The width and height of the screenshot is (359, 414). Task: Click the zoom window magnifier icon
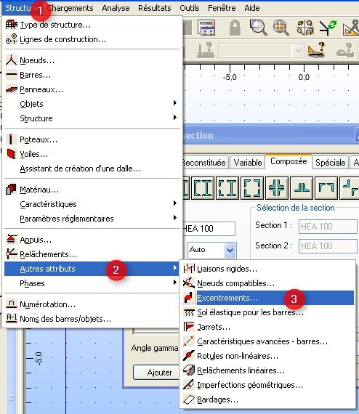(258, 28)
